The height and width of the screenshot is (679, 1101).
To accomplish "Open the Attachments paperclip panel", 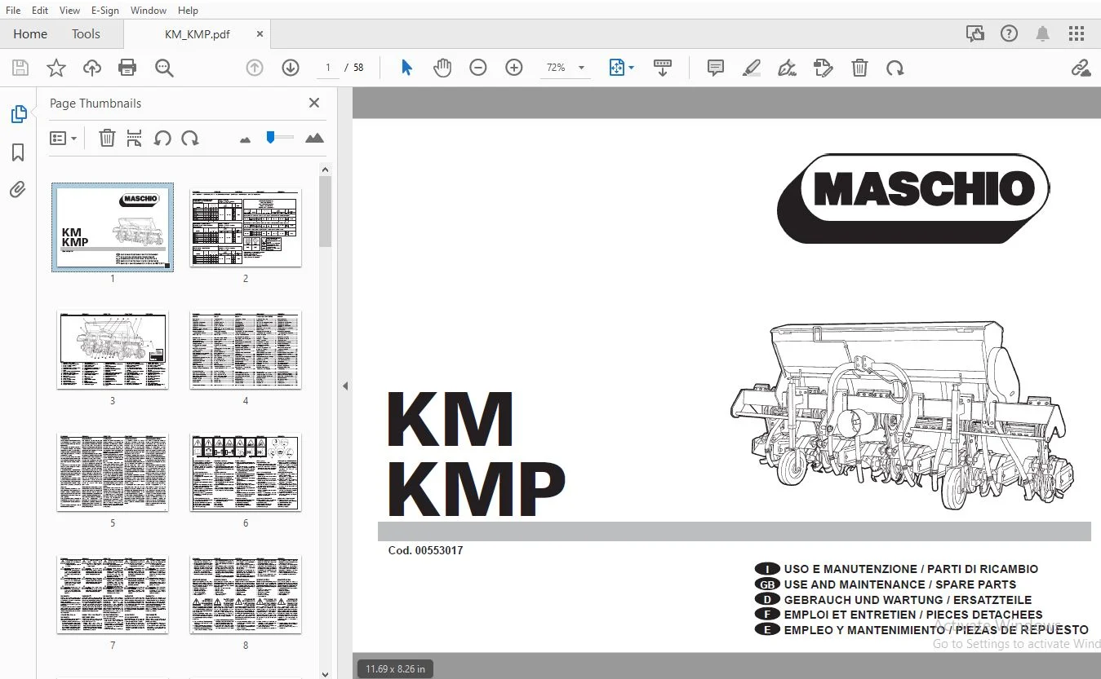I will point(18,190).
